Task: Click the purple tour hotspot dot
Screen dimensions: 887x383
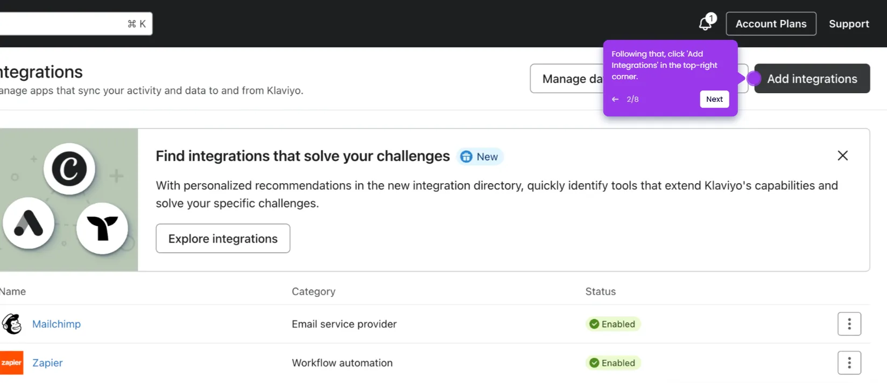Action: (x=754, y=79)
